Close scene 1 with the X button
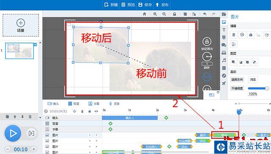Viewport: 271px width, 154px height. point(35,45)
